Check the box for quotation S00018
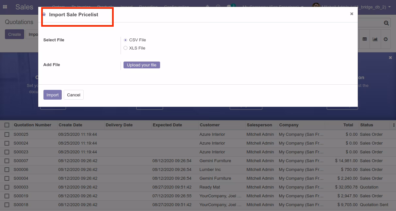 tap(7, 205)
